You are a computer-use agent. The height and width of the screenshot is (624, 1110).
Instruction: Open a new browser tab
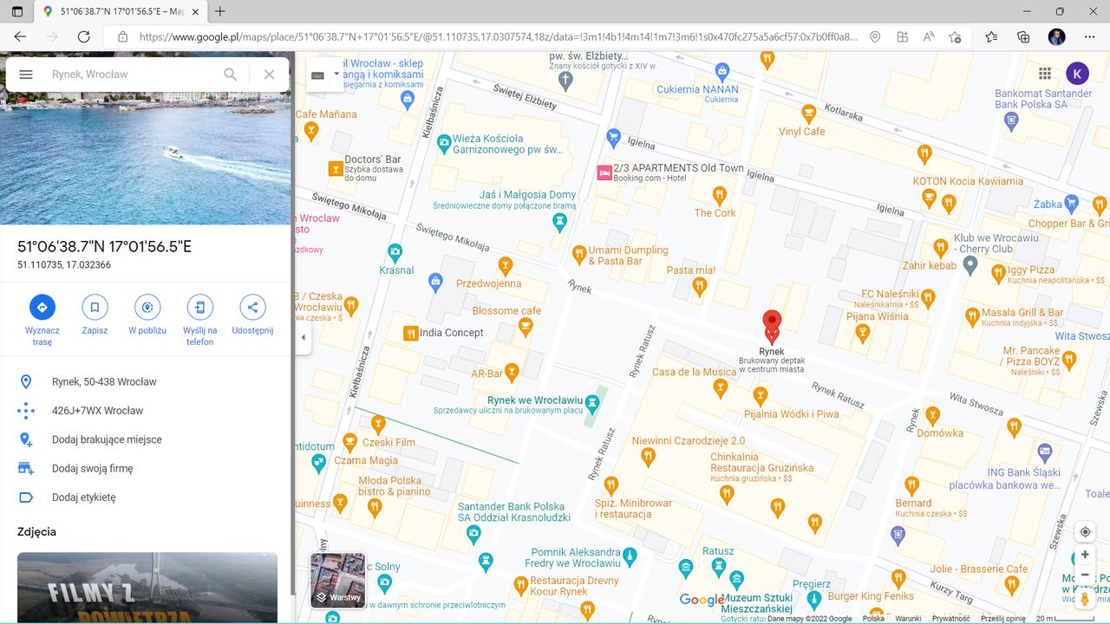(x=220, y=11)
